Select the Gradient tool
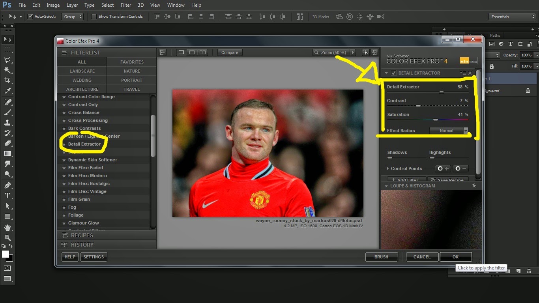 tap(7, 153)
